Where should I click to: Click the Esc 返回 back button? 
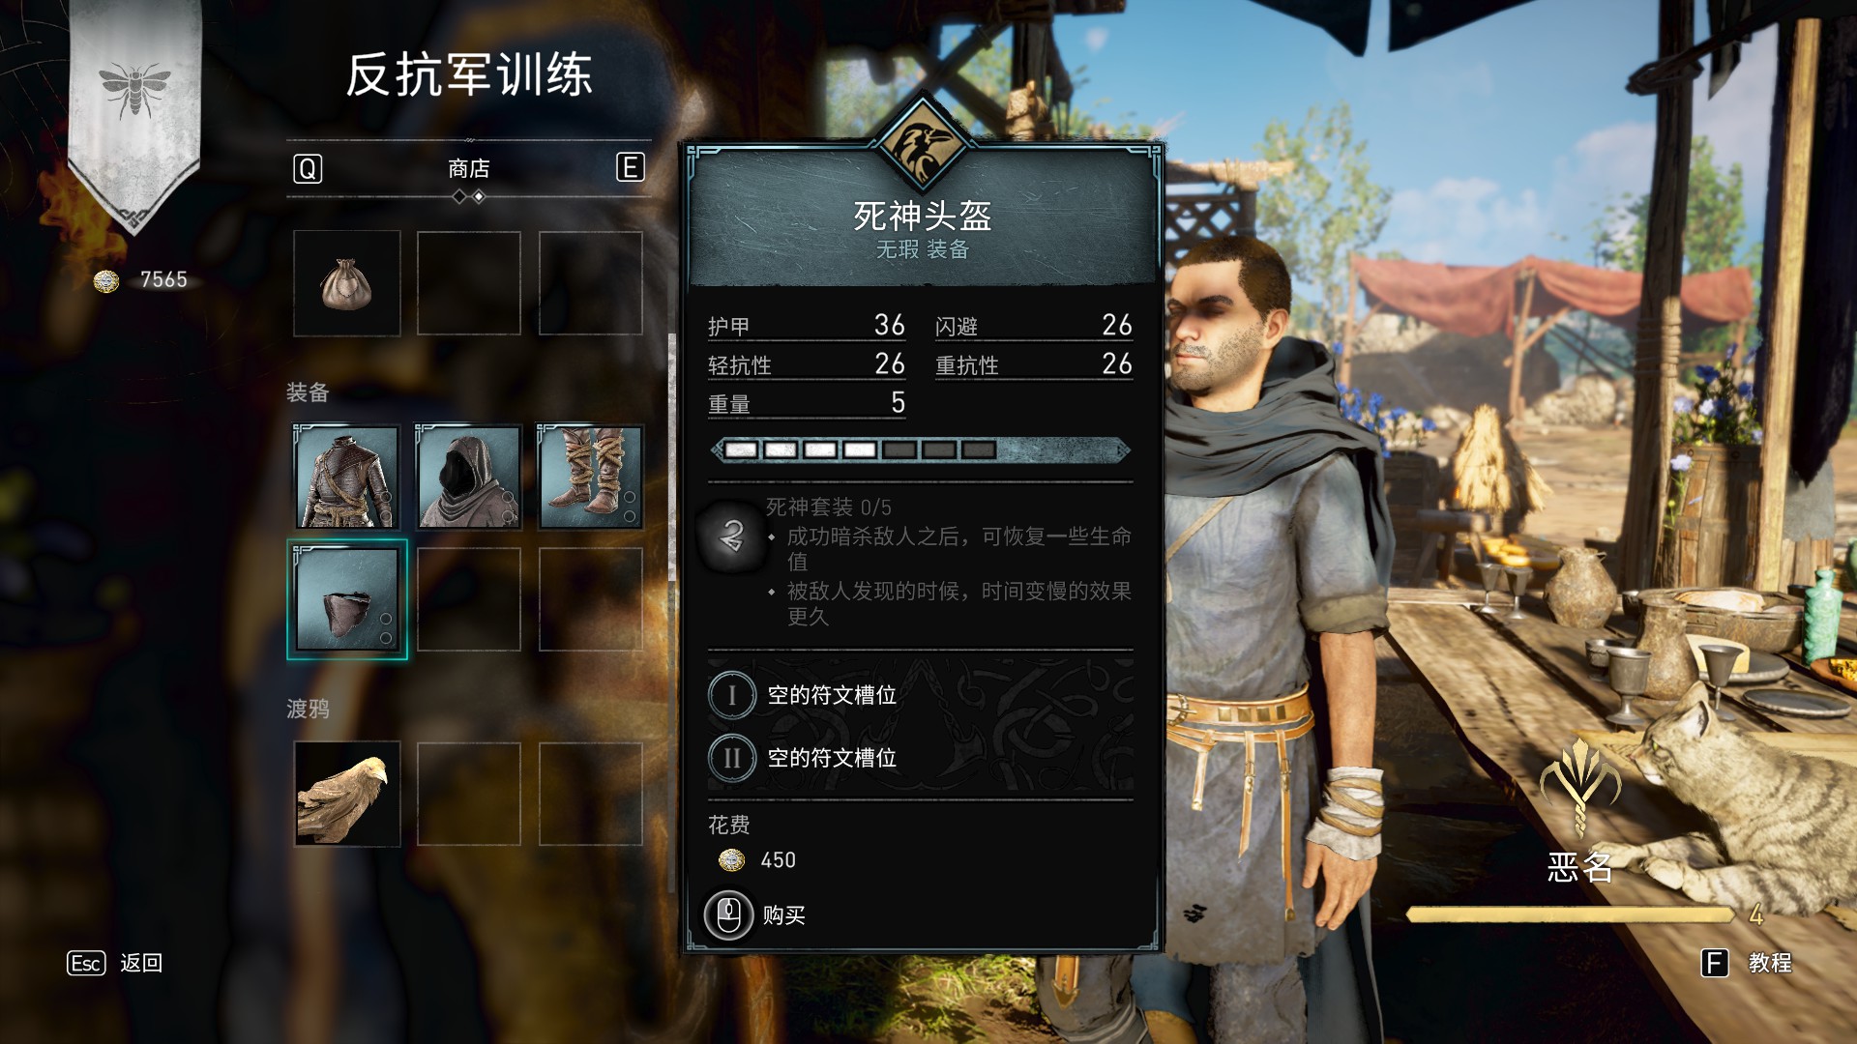[114, 963]
